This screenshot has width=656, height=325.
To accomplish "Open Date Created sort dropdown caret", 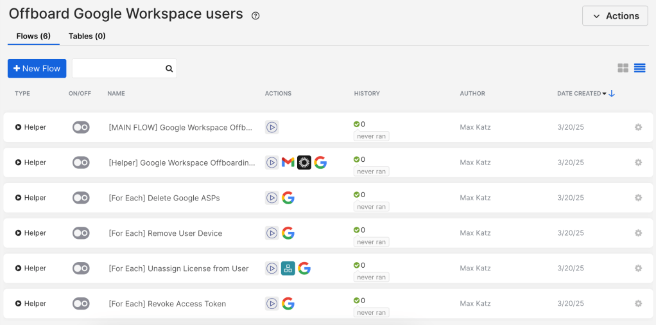I will [604, 94].
